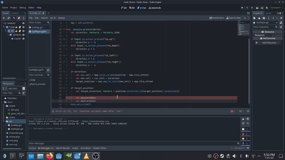The height and width of the screenshot is (160, 285).
Task: Open the Forward+ renderer dropdown
Action: pyautogui.click(x=277, y=8)
